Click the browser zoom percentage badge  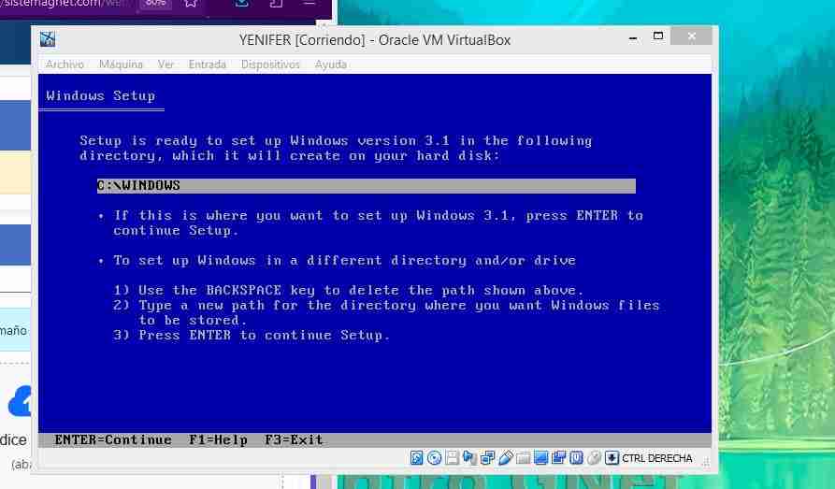coord(155,3)
